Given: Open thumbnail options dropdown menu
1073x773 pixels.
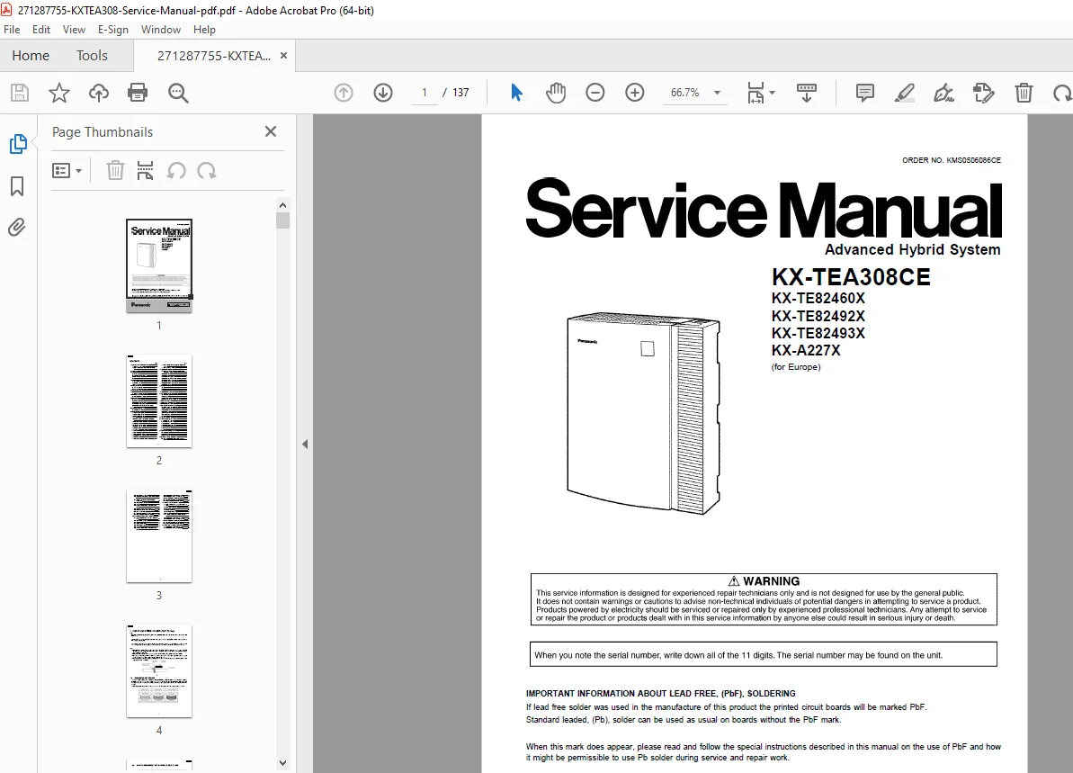Looking at the screenshot, I should point(67,170).
